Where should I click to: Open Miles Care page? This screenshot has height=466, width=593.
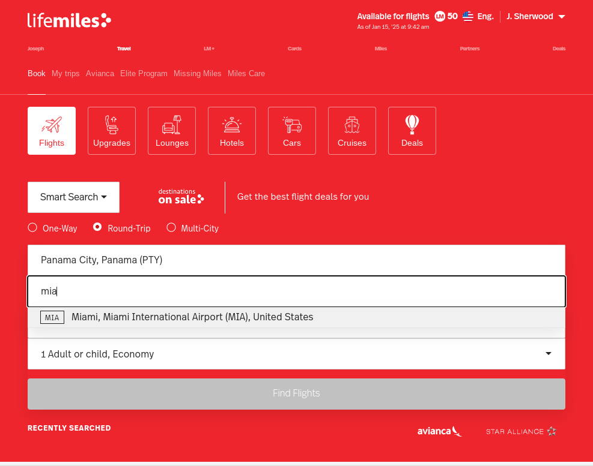[246, 74]
